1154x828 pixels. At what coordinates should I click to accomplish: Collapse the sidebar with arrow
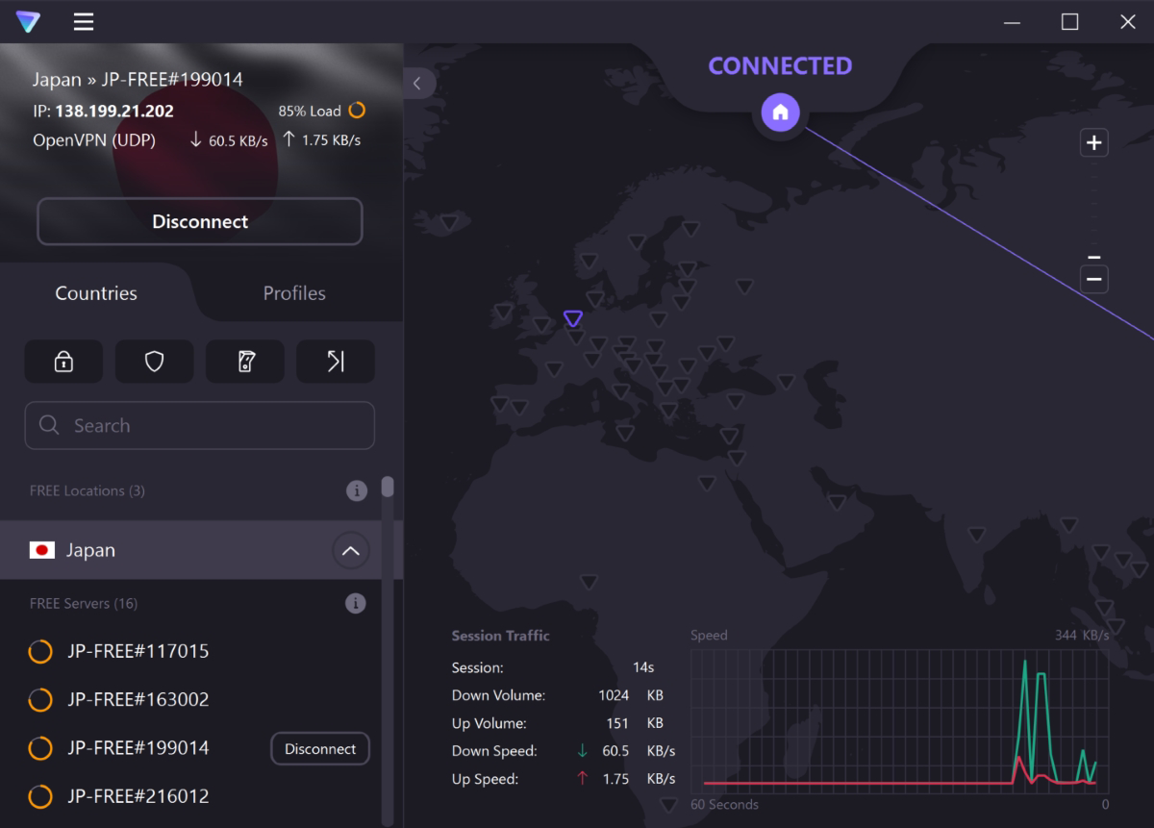(417, 84)
